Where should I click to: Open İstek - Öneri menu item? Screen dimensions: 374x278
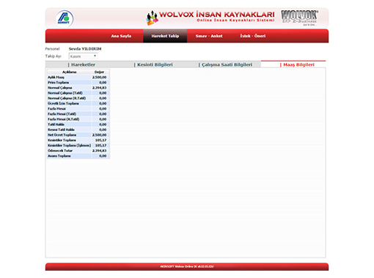tap(253, 36)
